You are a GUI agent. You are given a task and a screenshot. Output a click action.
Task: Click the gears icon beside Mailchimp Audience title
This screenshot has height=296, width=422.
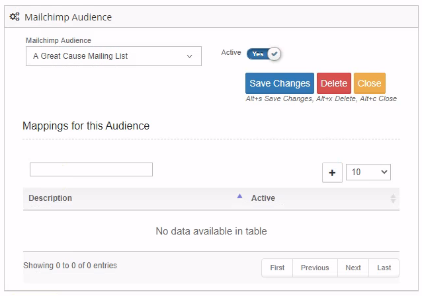point(15,17)
